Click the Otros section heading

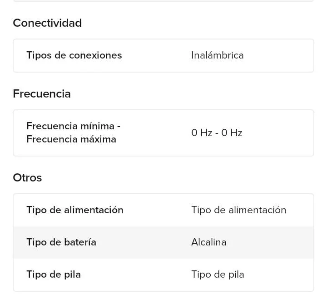coord(27,178)
